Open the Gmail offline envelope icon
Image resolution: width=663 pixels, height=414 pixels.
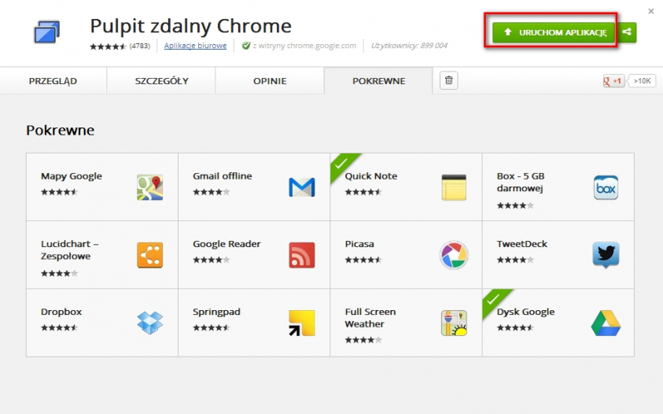[x=301, y=187]
